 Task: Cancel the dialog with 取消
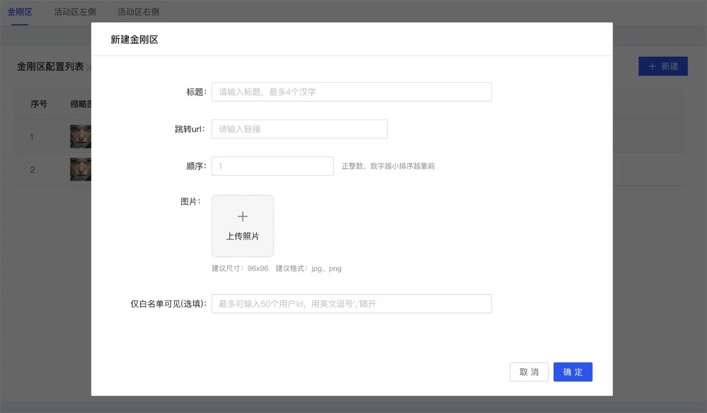[529, 372]
